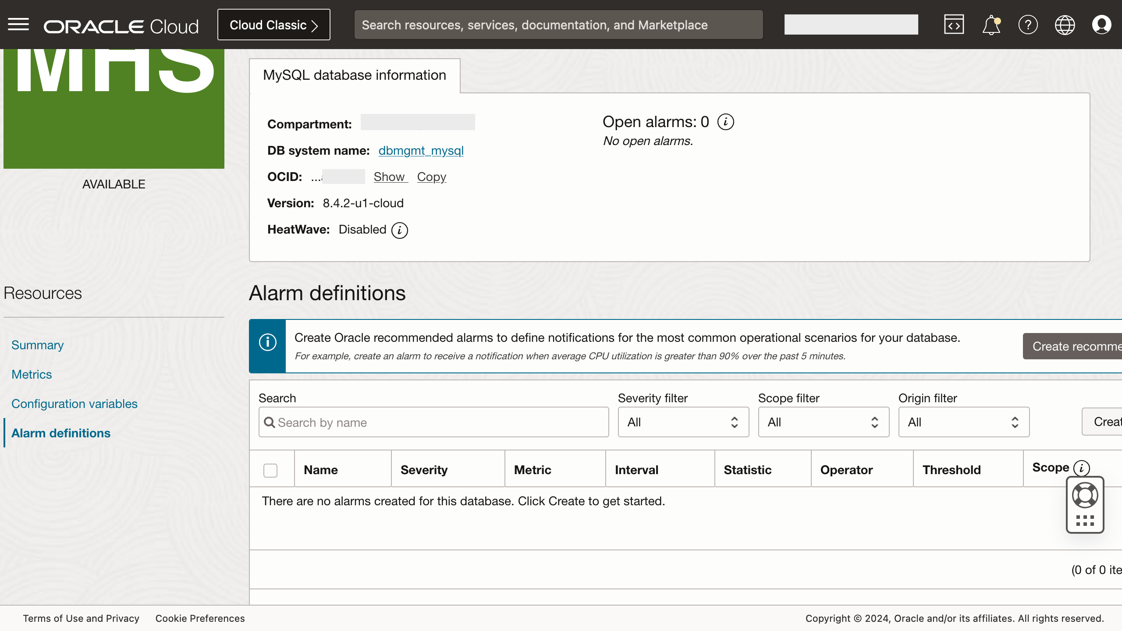Click the alarm name search field

click(434, 422)
